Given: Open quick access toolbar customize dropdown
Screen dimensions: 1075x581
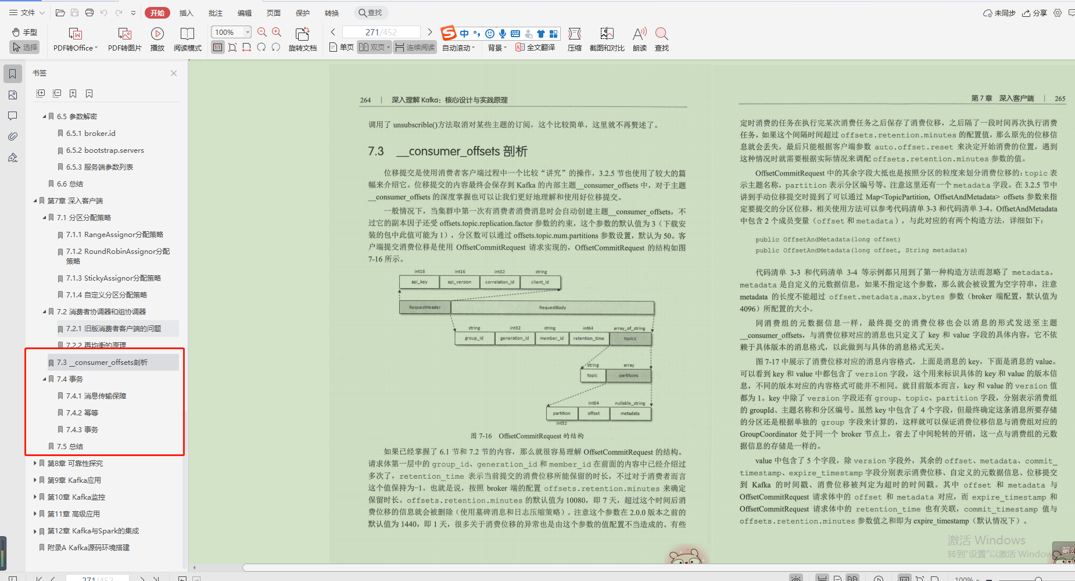Looking at the screenshot, I should (x=133, y=13).
